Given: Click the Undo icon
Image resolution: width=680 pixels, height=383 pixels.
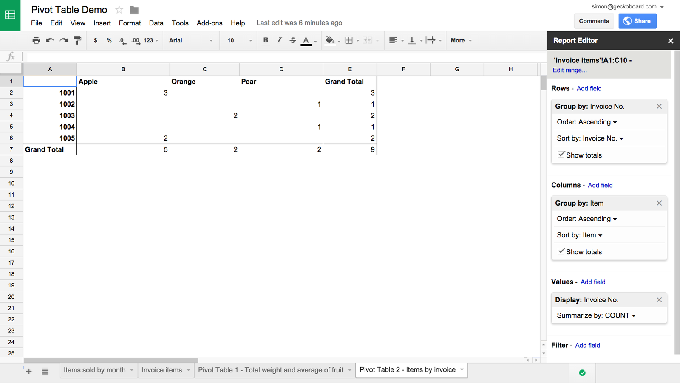Looking at the screenshot, I should tap(50, 40).
